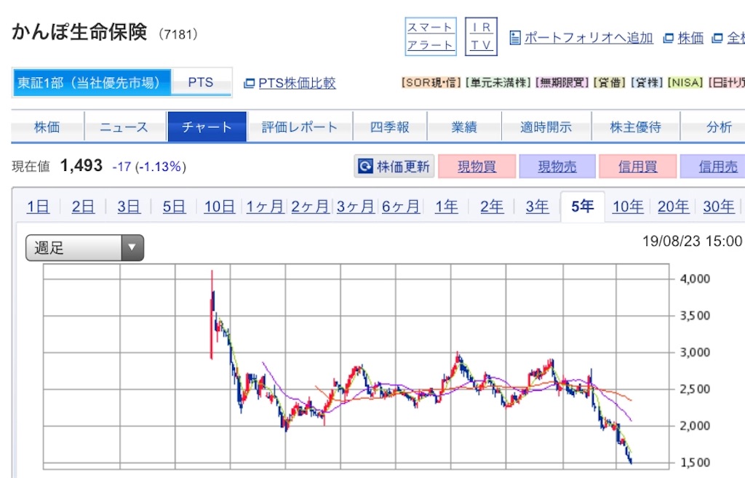
Task: Select the チャート tab
Action: coord(207,127)
